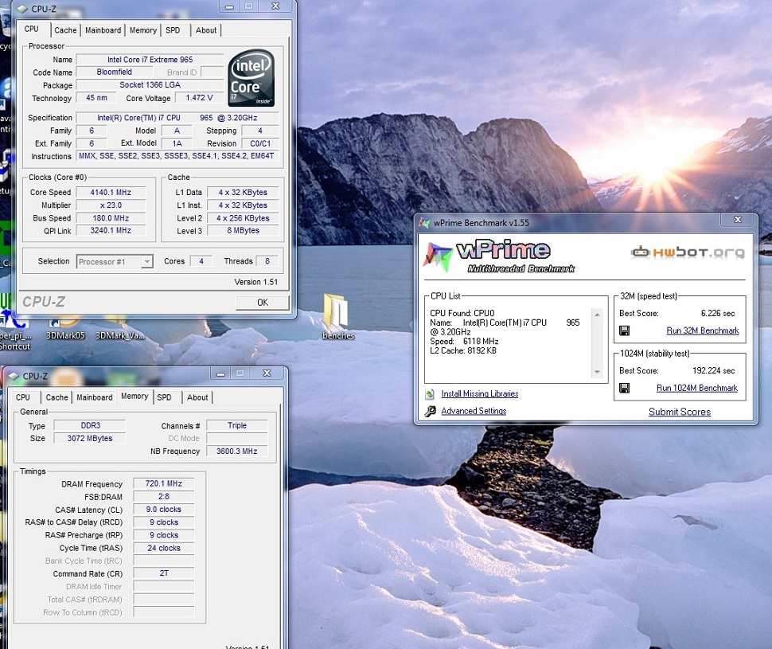Run the 1024M Benchmark

point(697,389)
